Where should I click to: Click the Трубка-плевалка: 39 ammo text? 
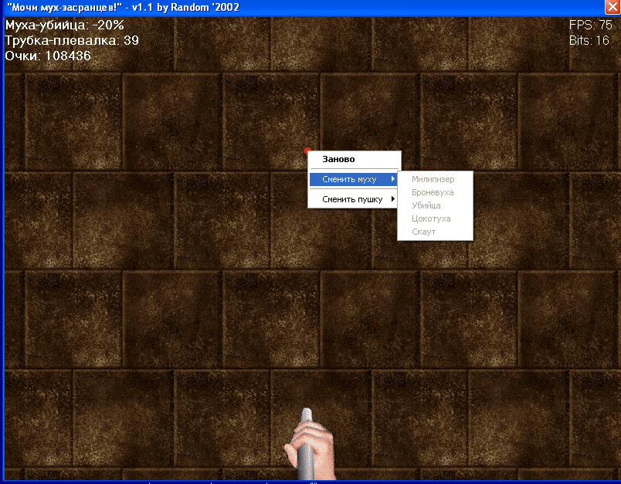72,40
